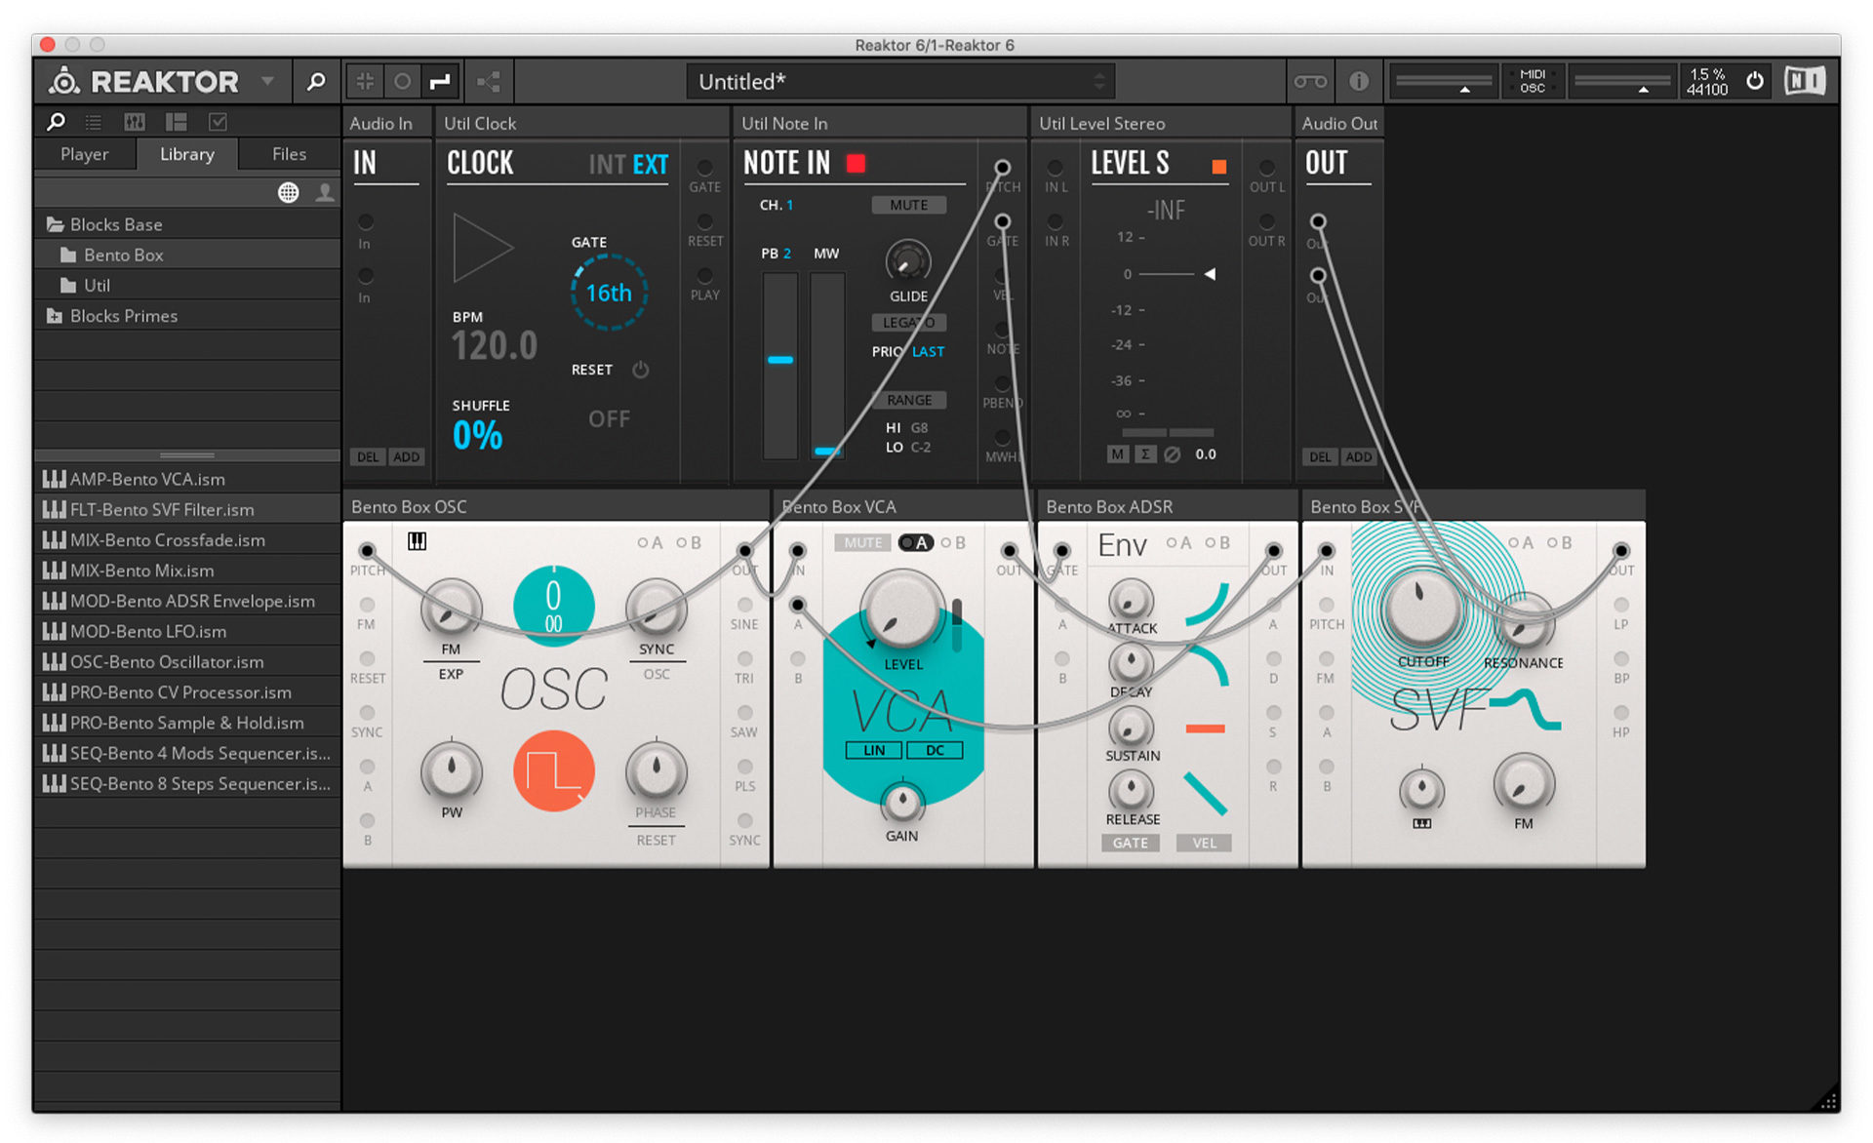Switch the Clock to EXT sync
Screen dimensions: 1873x1143
pyautogui.click(x=651, y=164)
